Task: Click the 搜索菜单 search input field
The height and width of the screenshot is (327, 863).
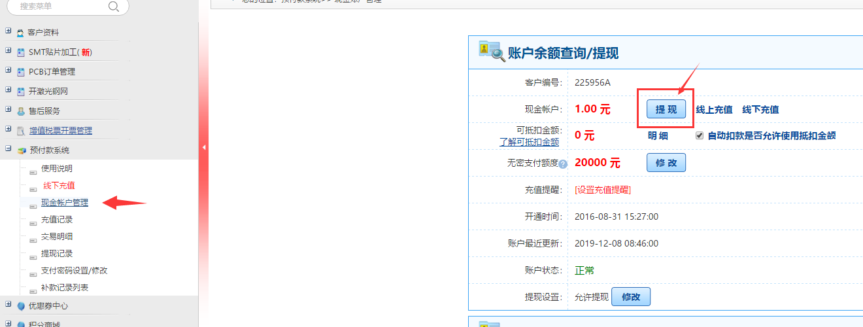Action: point(59,7)
